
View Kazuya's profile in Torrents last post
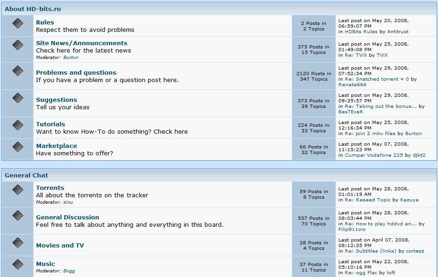409,200
